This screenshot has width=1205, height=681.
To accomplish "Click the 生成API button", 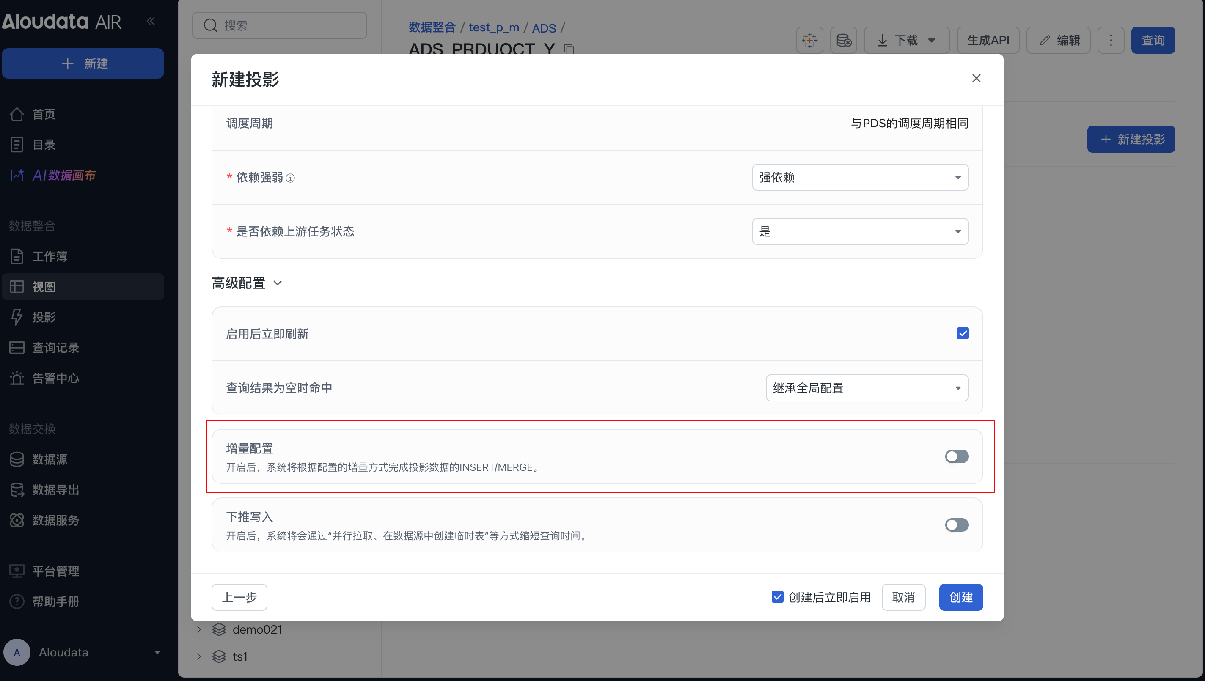I will pos(988,40).
